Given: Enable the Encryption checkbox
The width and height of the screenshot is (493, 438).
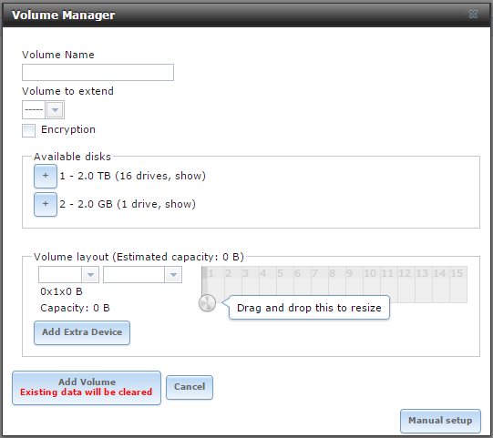Looking at the screenshot, I should [28, 130].
